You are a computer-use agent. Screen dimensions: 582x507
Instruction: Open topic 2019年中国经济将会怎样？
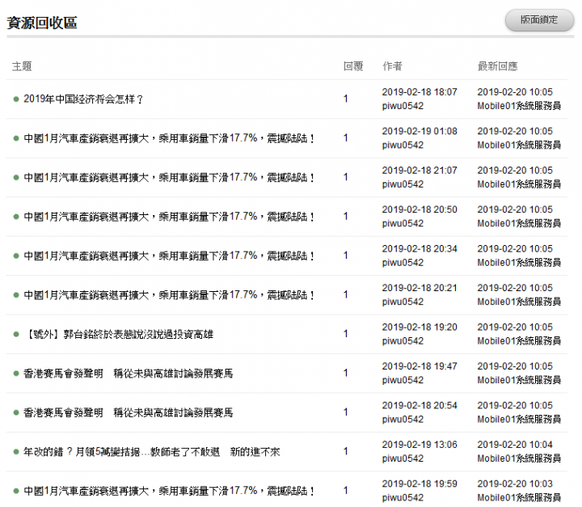click(x=83, y=99)
